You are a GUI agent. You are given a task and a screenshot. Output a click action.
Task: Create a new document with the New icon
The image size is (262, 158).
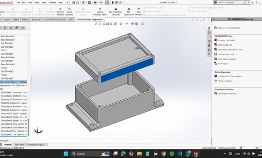tap(78, 3)
